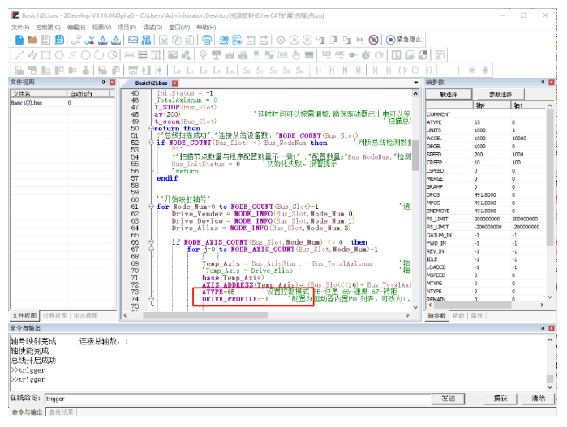Image resolution: width=567 pixels, height=427 pixels.
Task: Click the new file icon in toolbar
Action: pyautogui.click(x=19, y=40)
